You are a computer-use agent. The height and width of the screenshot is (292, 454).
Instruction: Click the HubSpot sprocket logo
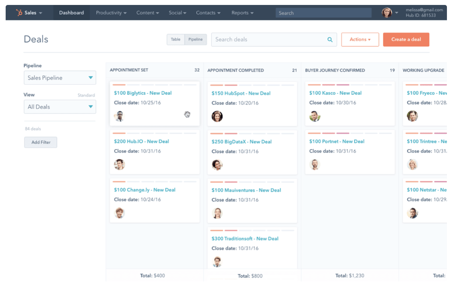click(19, 13)
